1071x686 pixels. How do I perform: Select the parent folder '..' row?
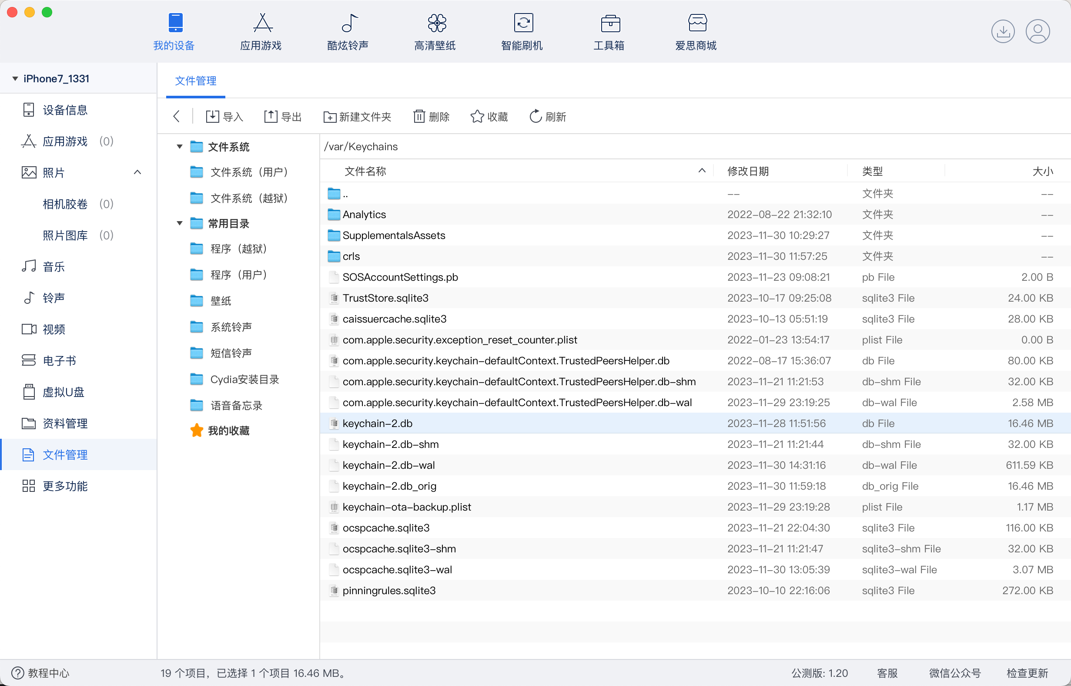click(x=695, y=194)
